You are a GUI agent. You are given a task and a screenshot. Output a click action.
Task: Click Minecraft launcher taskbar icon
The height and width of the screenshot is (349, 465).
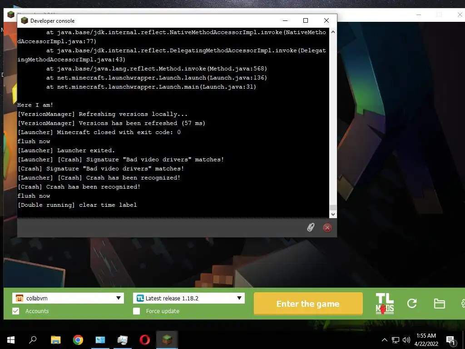[x=167, y=340]
